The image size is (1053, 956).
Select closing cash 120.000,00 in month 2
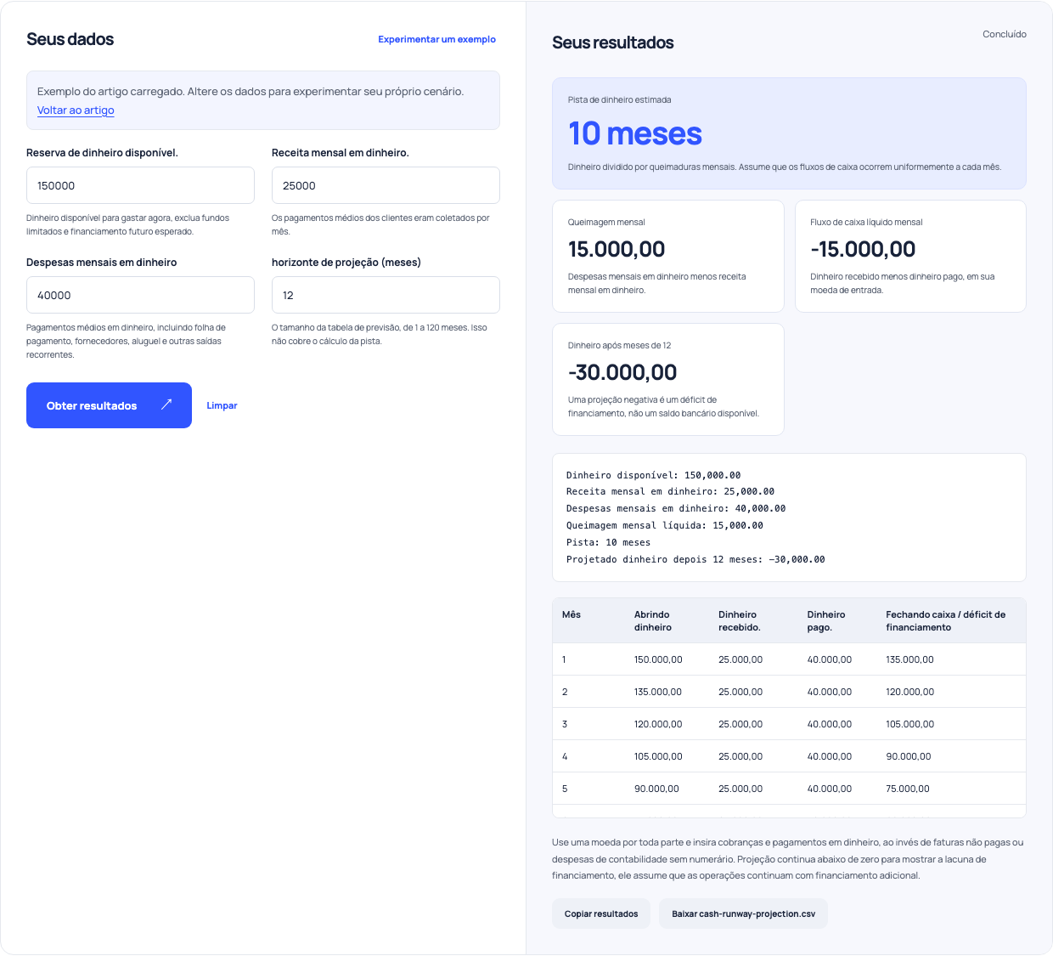[x=909, y=692]
